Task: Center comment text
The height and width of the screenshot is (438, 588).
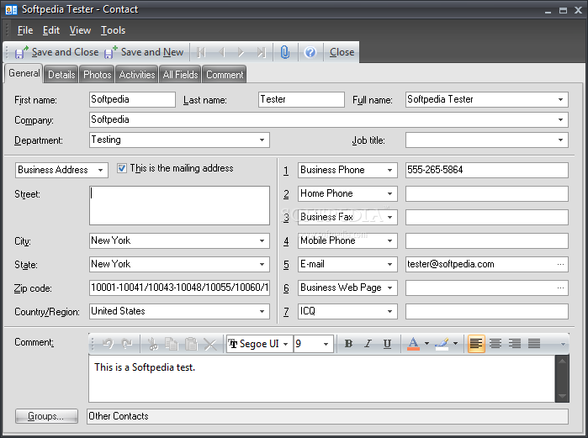Action: pyautogui.click(x=495, y=344)
